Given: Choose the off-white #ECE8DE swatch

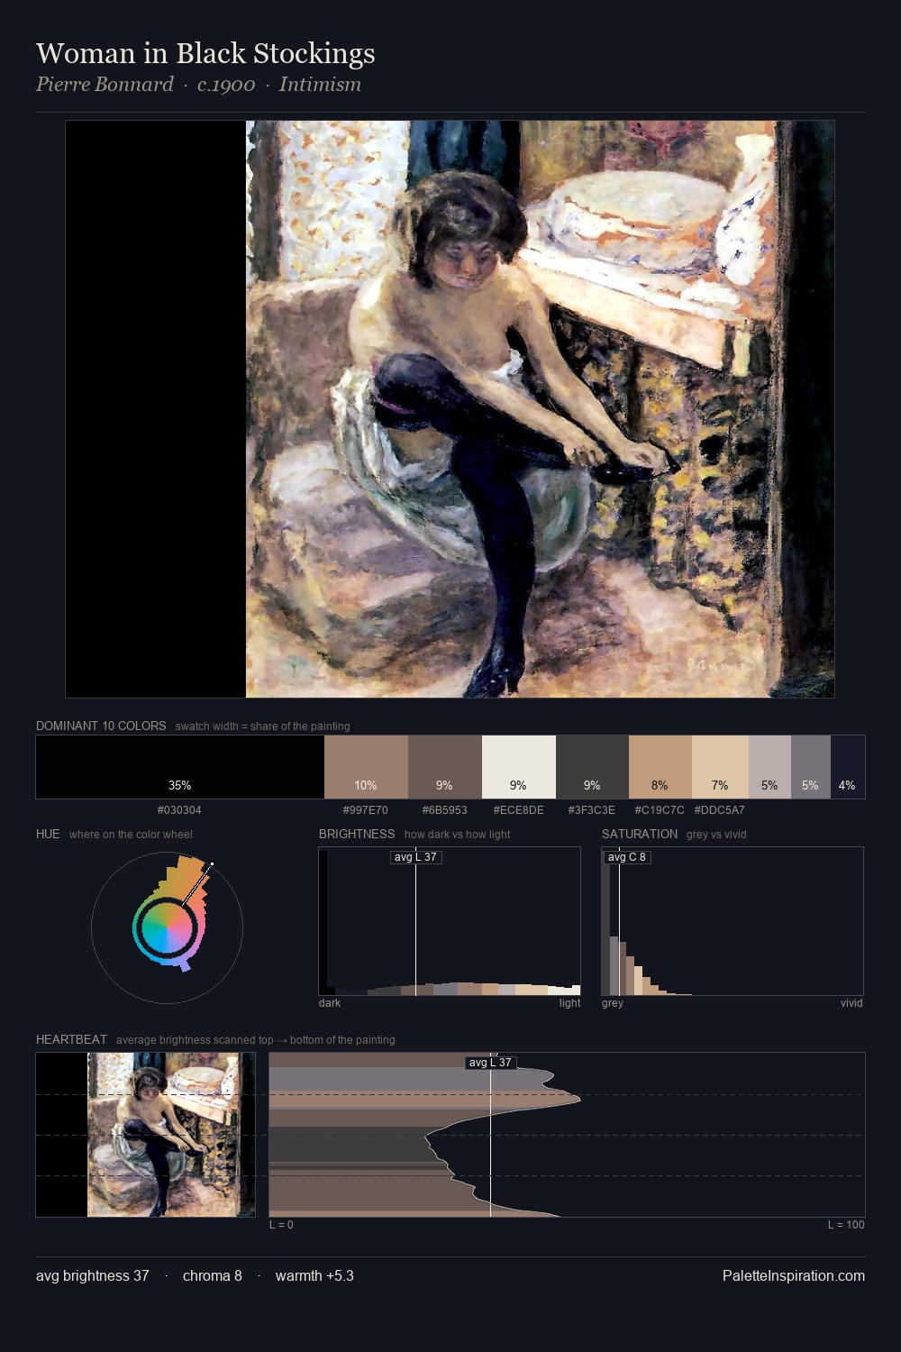Looking at the screenshot, I should coord(519,767).
